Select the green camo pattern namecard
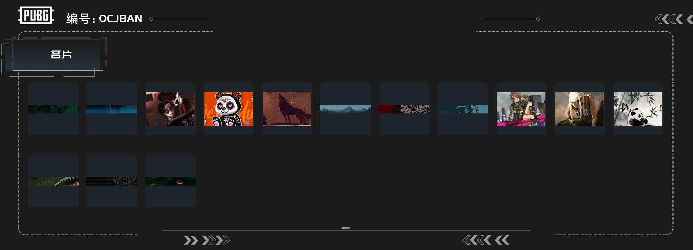The height and width of the screenshot is (250, 693). tap(53, 109)
